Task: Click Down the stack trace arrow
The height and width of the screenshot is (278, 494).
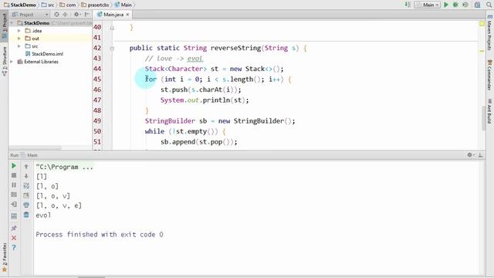Action: click(26, 176)
